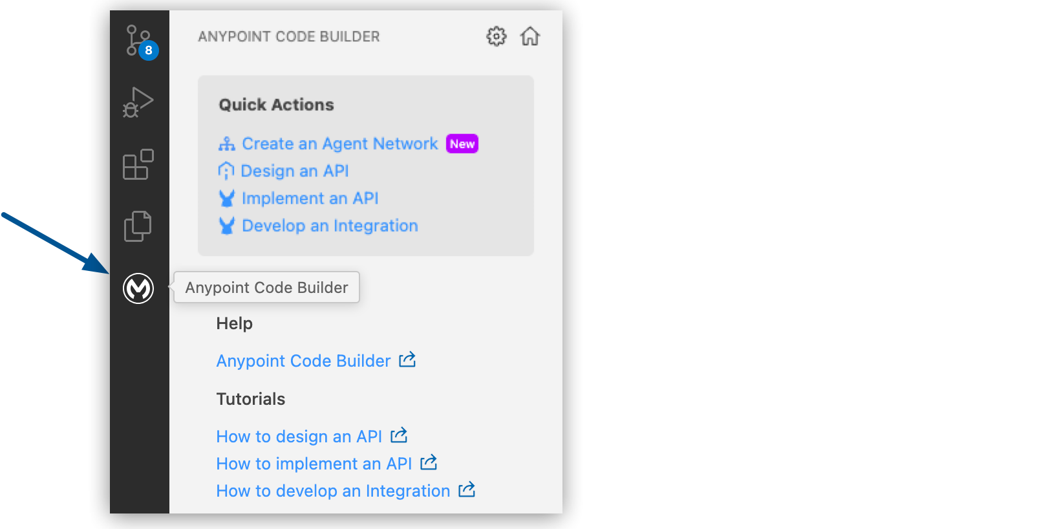1037x529 pixels.
Task: Launch Develop an Integration
Action: (x=329, y=225)
